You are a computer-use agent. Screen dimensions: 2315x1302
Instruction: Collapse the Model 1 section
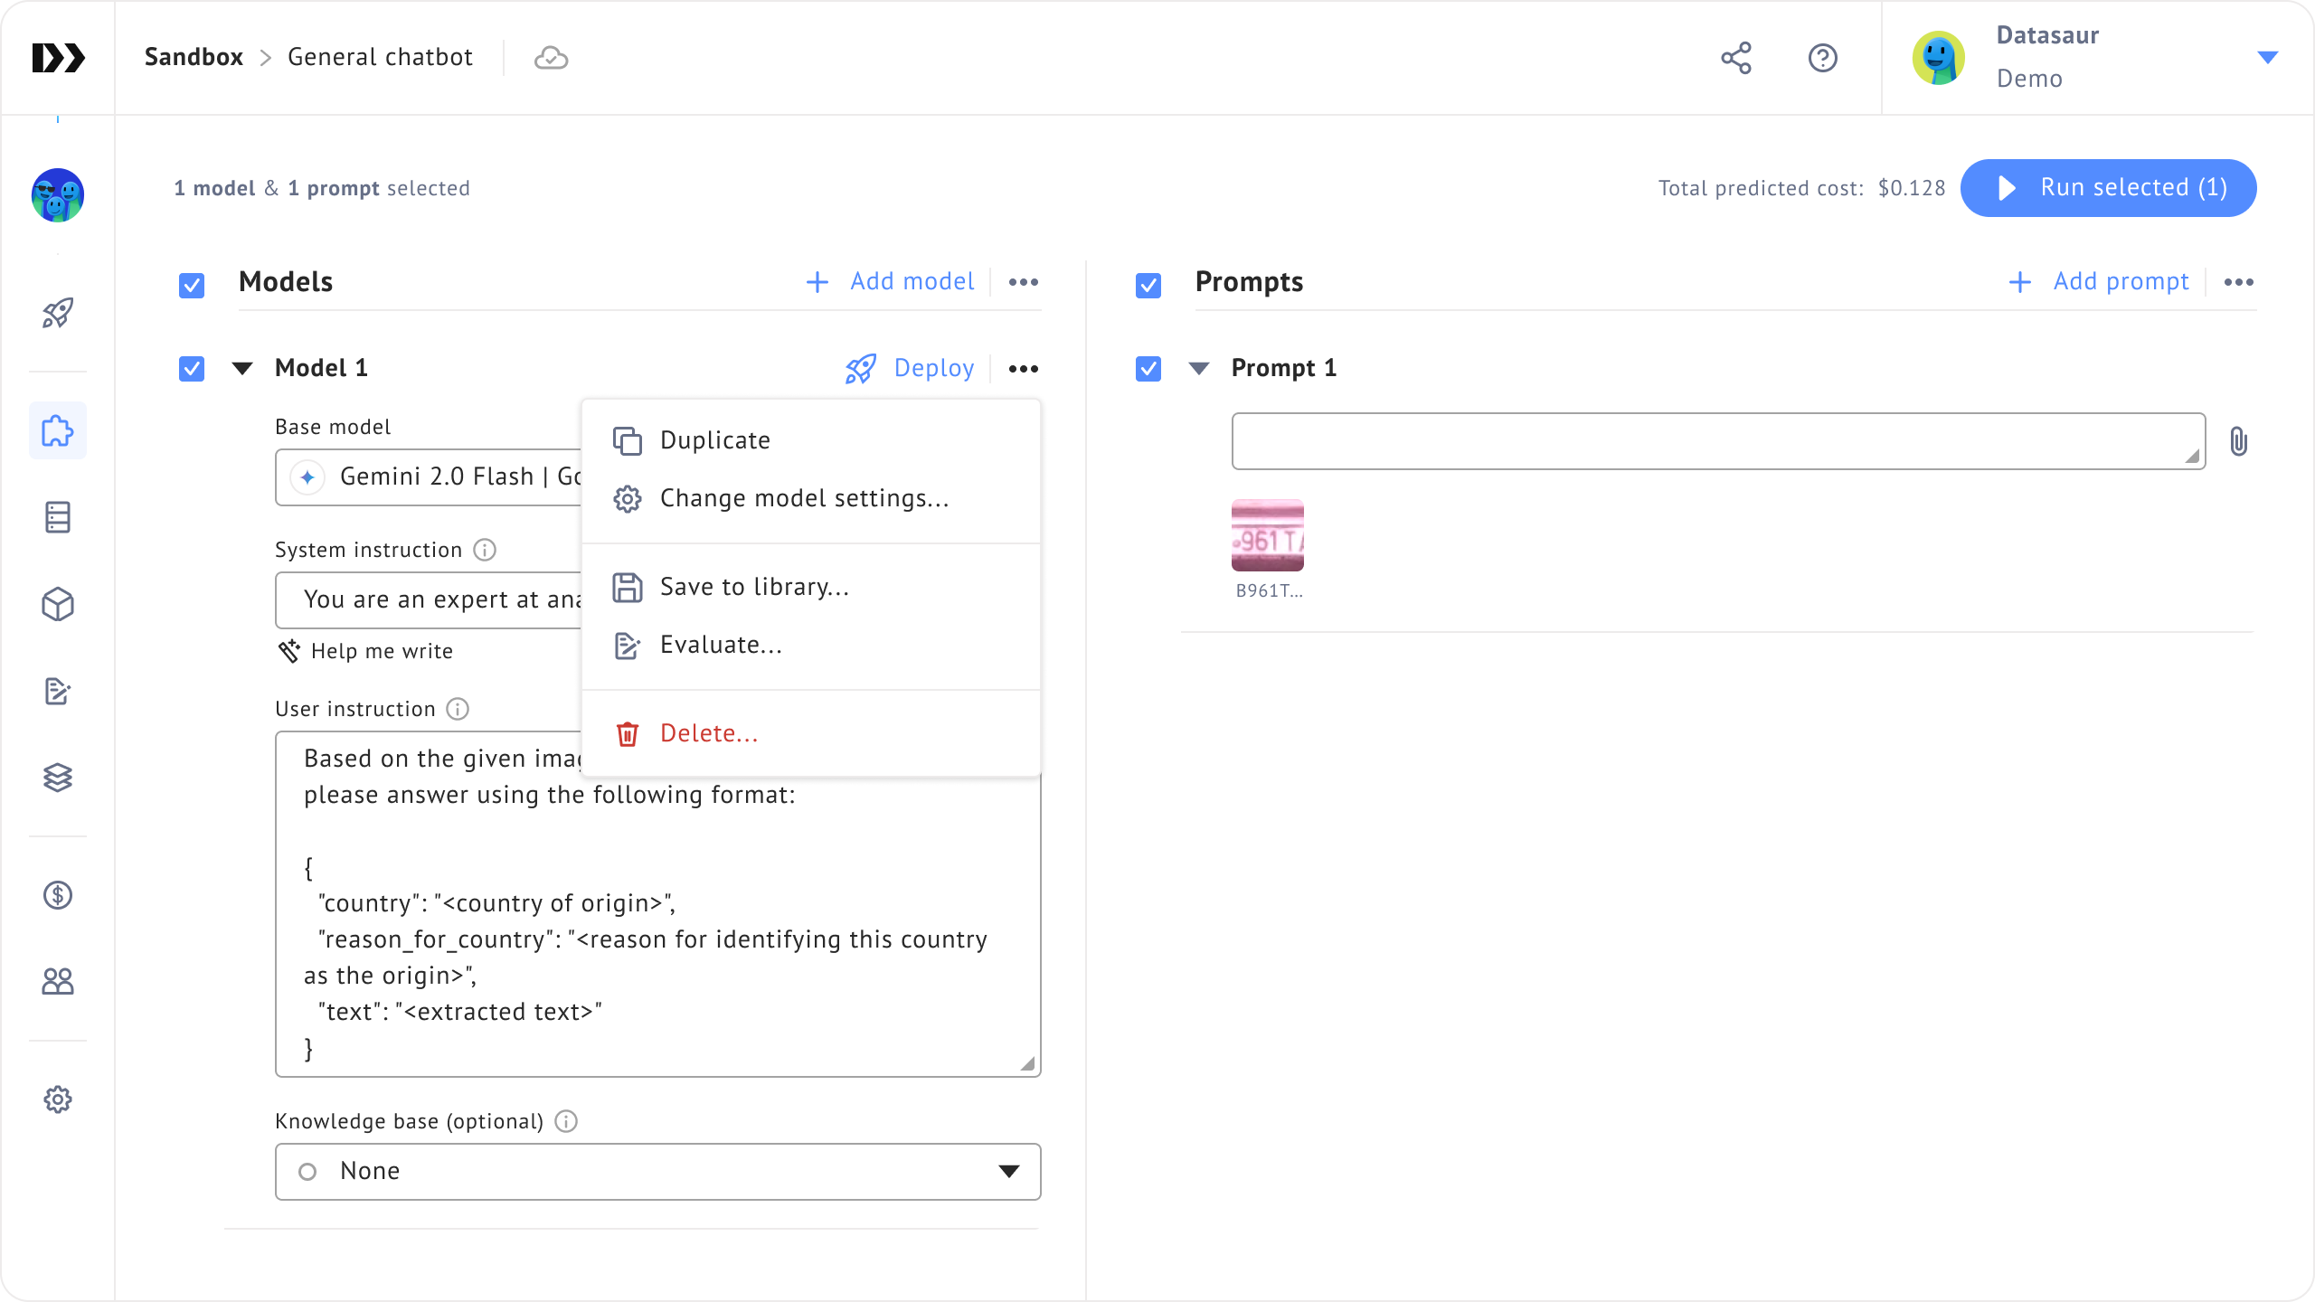(x=242, y=368)
